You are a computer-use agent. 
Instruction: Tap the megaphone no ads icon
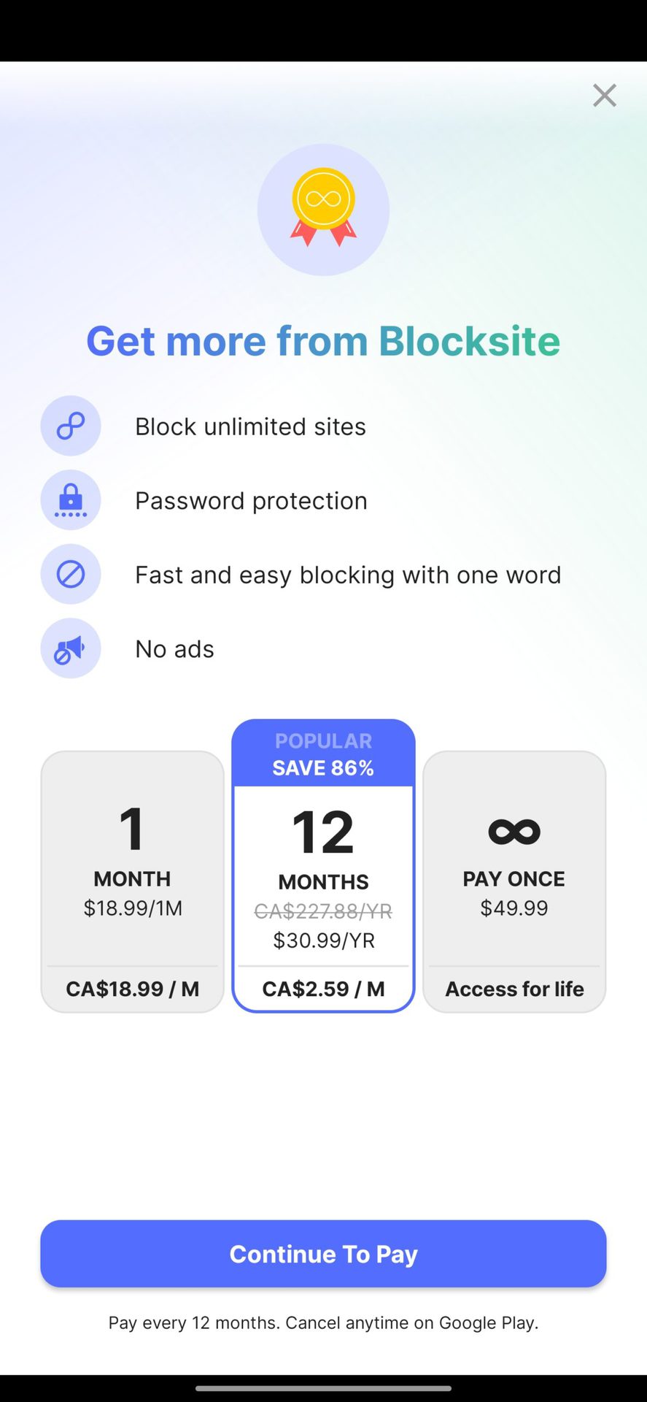coord(71,648)
